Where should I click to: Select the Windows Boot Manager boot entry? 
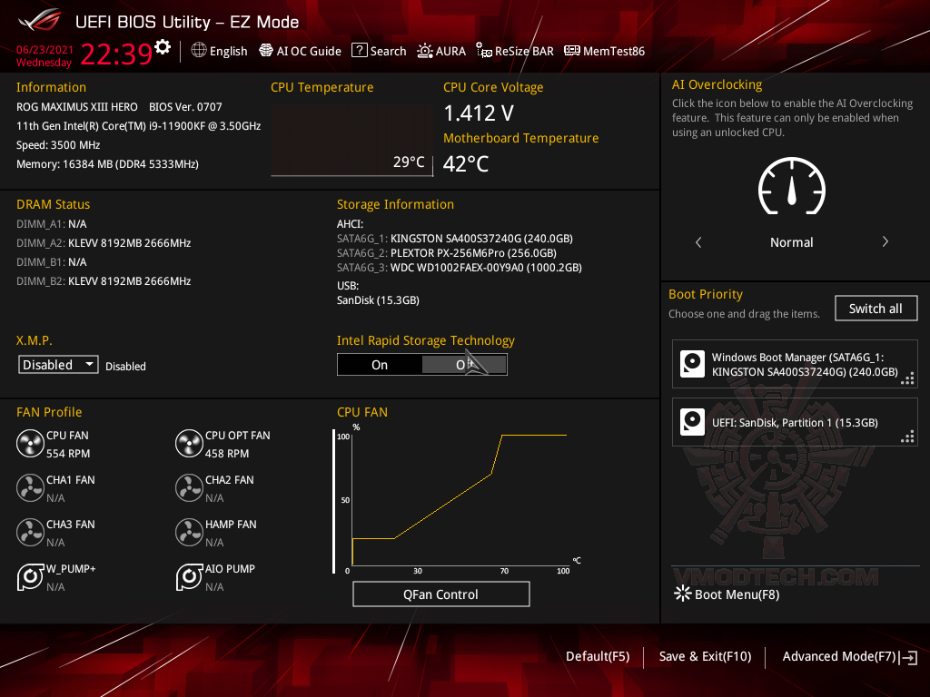(794, 364)
